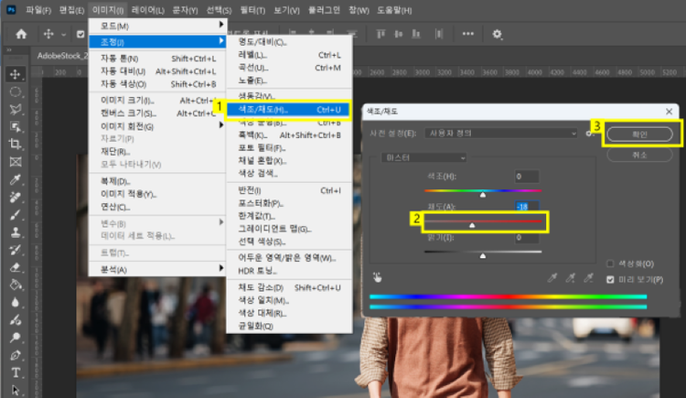This screenshot has width=686, height=398.
Task: Select the Crop tool
Action: (x=16, y=144)
